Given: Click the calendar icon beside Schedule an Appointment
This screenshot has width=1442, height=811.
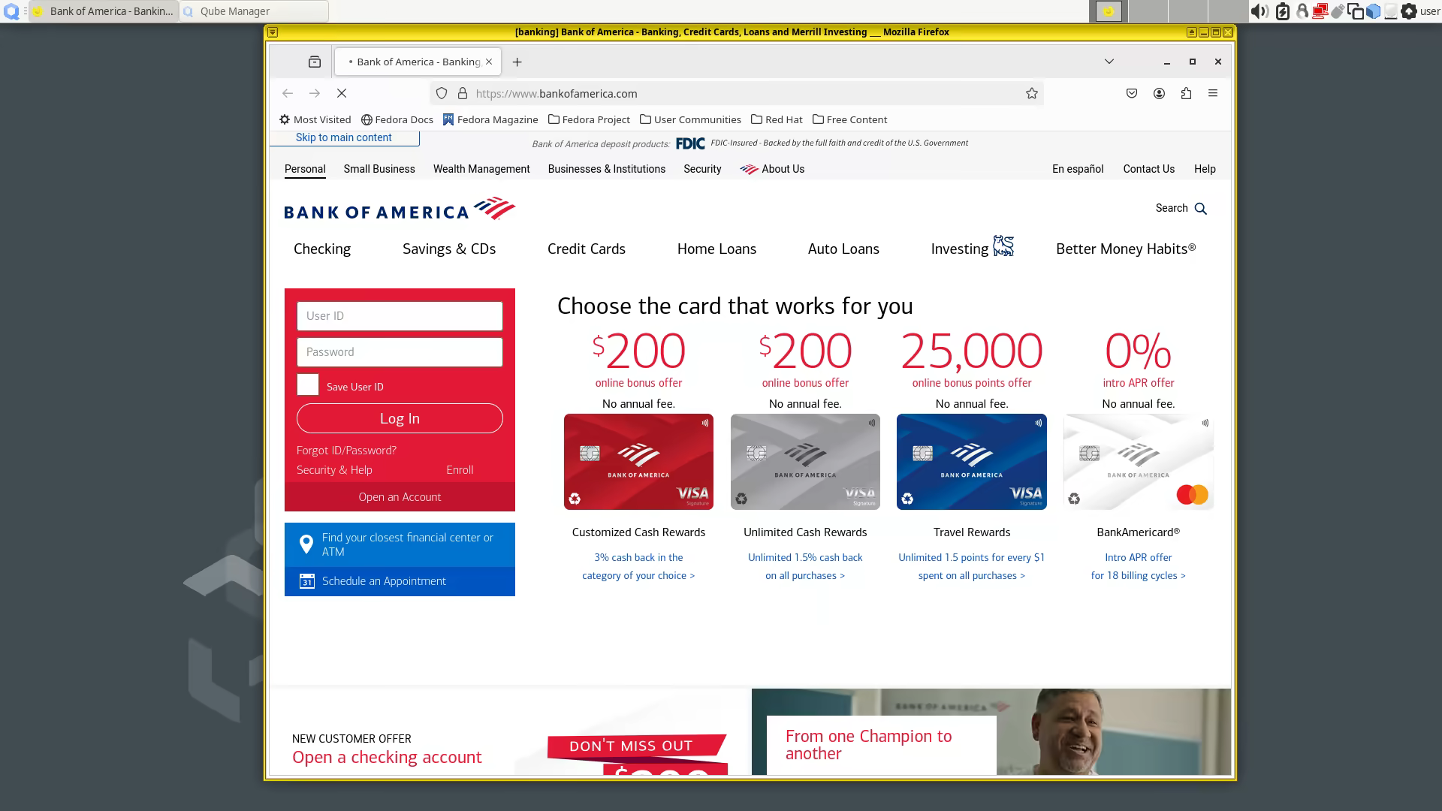Looking at the screenshot, I should point(307,581).
